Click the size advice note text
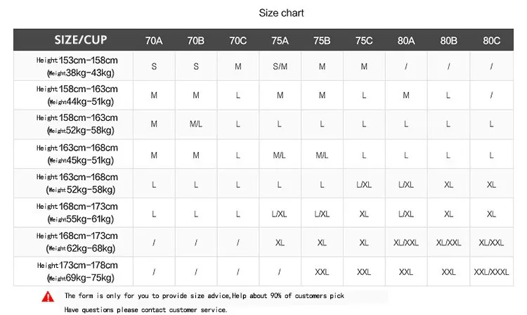 point(204,296)
